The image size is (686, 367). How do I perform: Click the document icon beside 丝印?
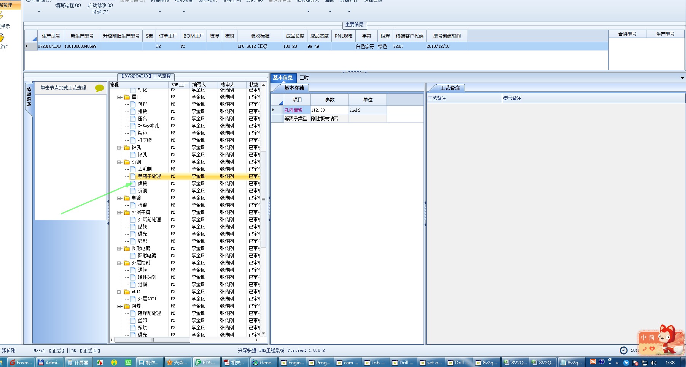tap(133, 321)
